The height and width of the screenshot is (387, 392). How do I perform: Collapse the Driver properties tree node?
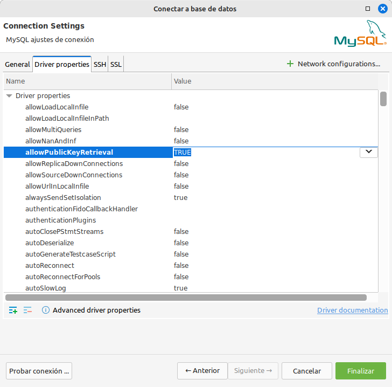[9, 95]
